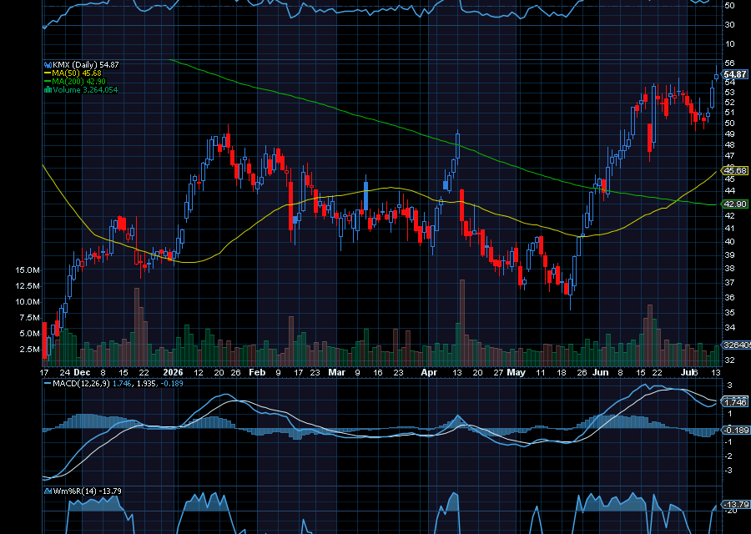The height and width of the screenshot is (534, 751).
Task: Click the -20 label on Williams %R axis
Action: [730, 511]
